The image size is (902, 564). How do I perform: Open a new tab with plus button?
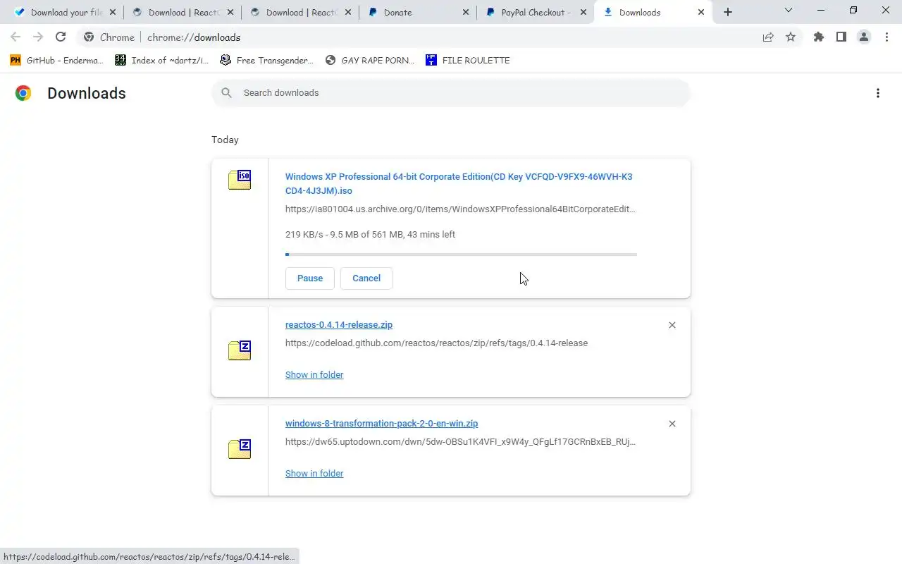coord(728,12)
